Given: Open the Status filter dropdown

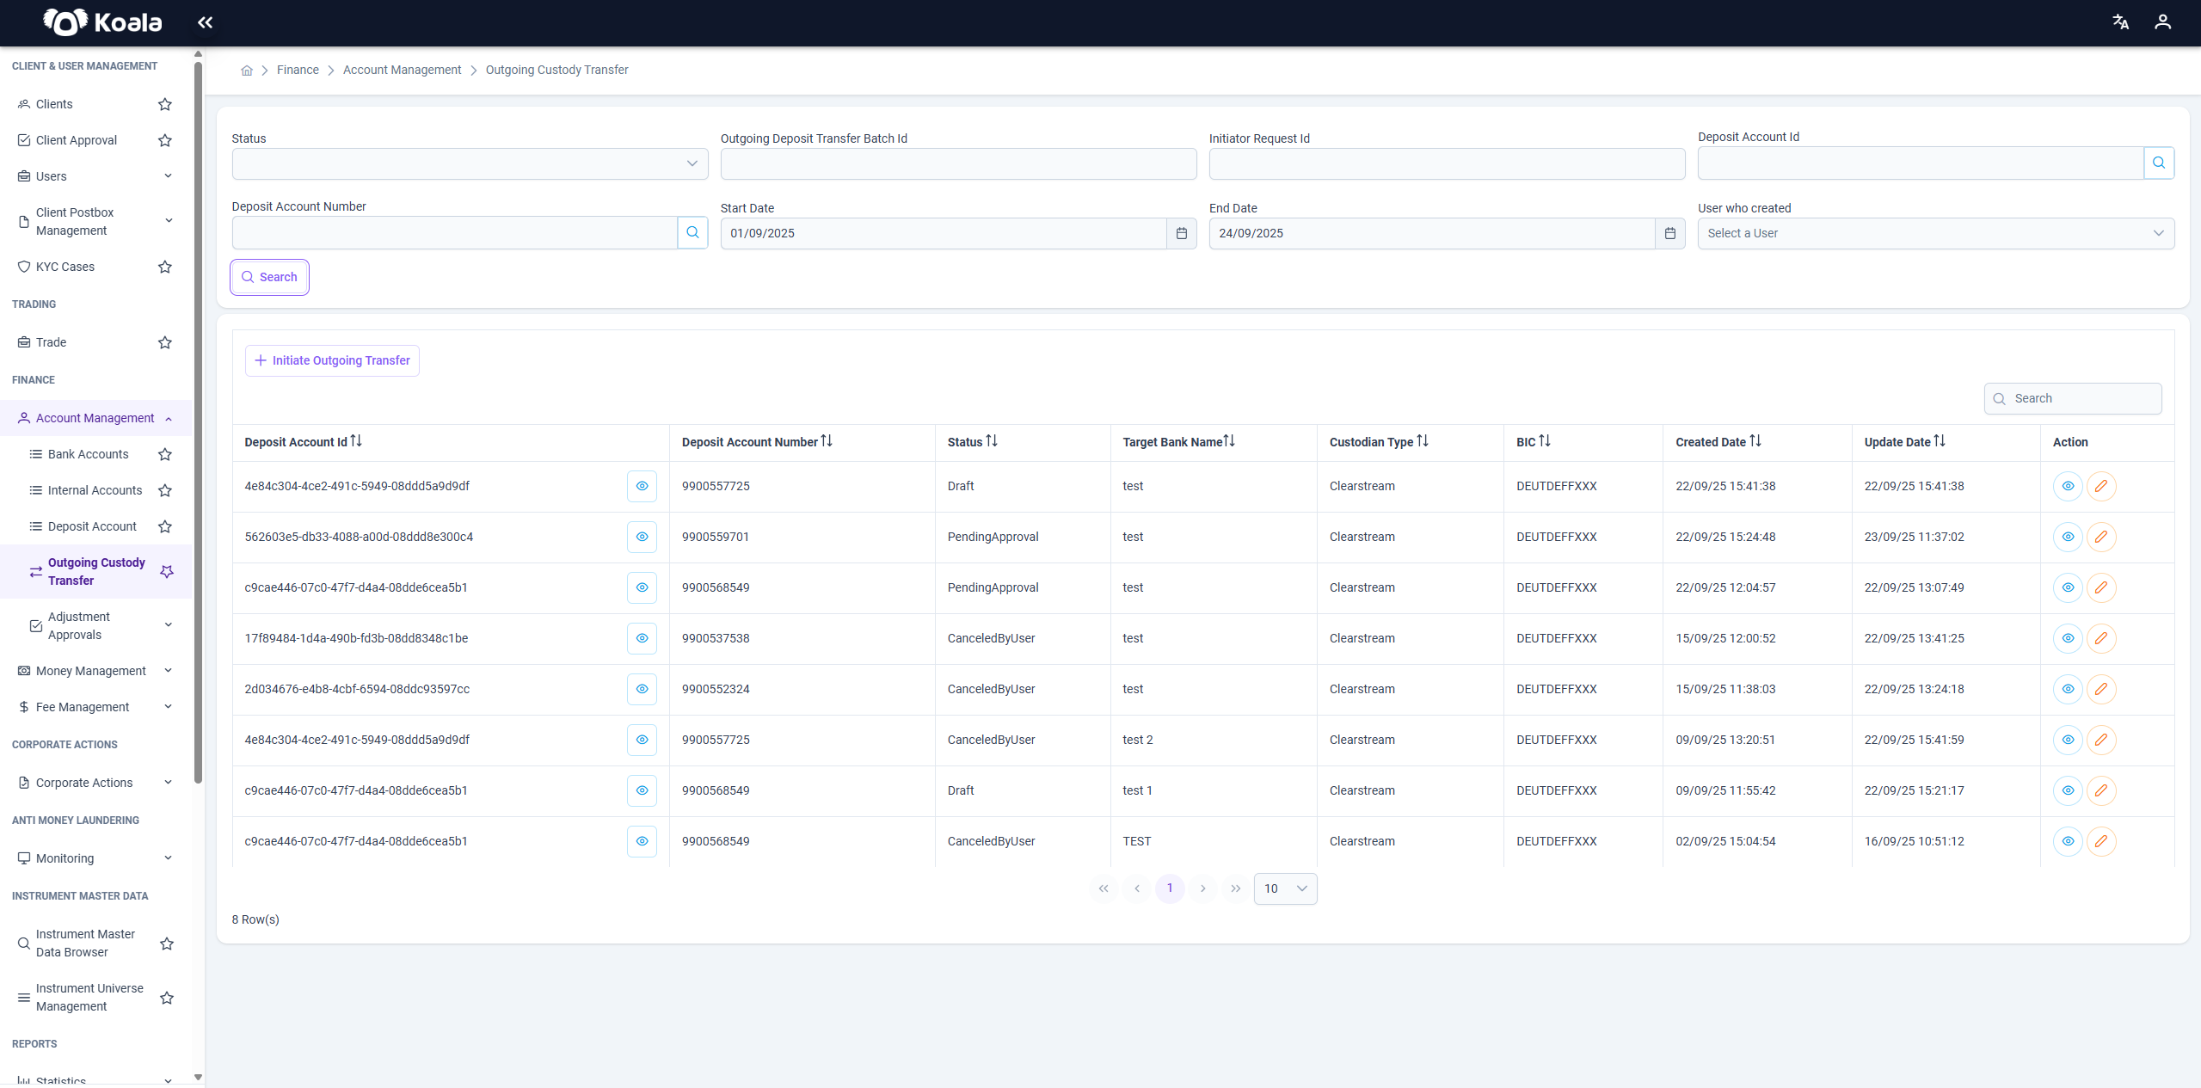Looking at the screenshot, I should (x=470, y=163).
